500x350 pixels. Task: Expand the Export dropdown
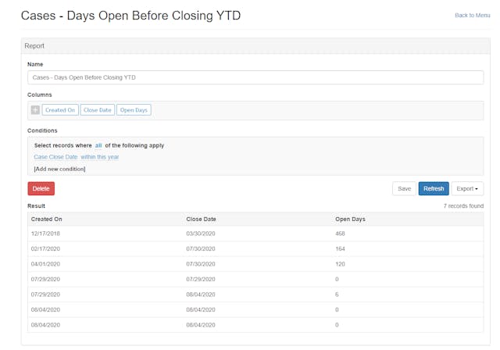(x=467, y=188)
